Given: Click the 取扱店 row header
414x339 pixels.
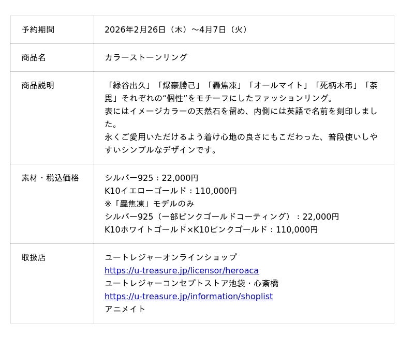Looking at the screenshot, I should click(x=34, y=257).
